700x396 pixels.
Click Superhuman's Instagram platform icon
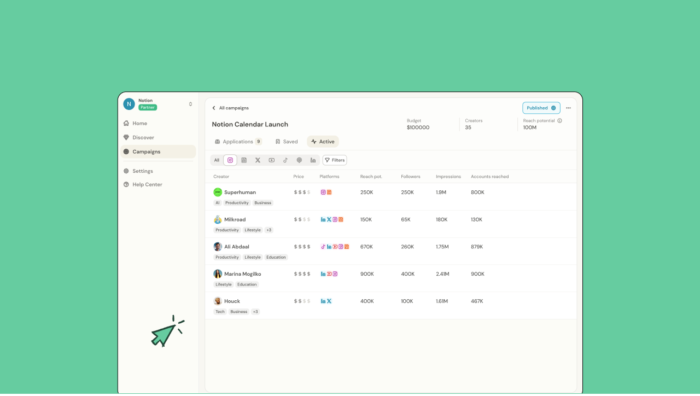pos(323,193)
